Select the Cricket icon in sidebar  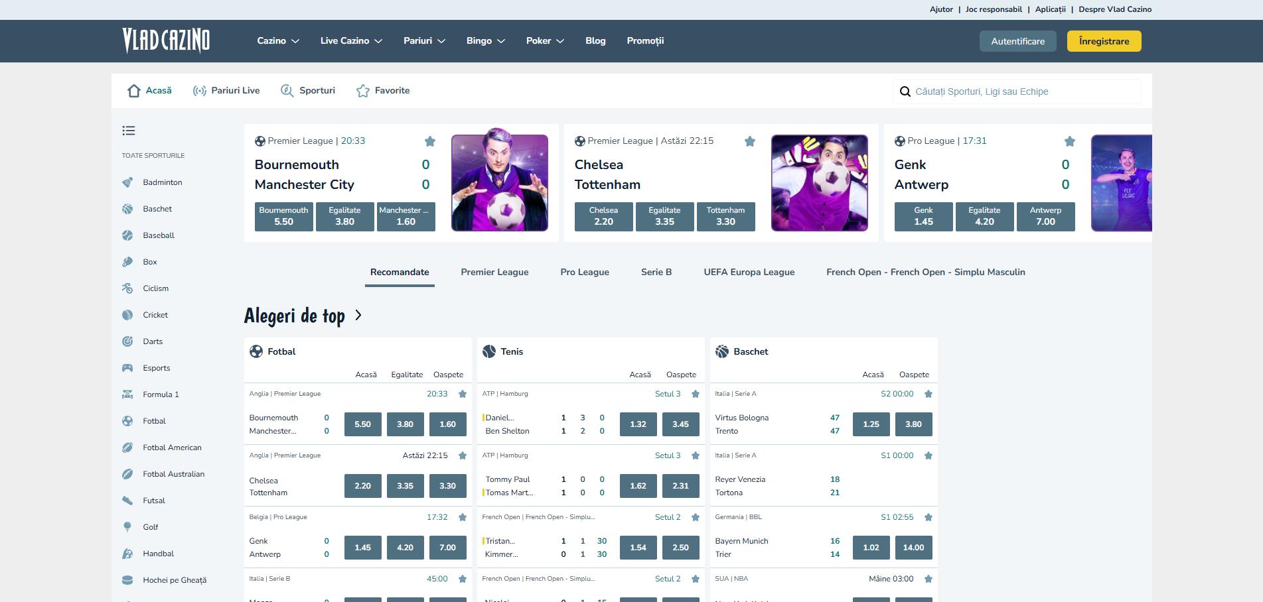pos(127,315)
